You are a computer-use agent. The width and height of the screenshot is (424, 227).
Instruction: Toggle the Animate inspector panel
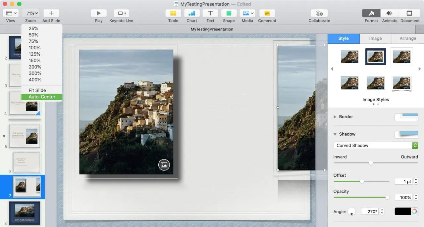390,13
